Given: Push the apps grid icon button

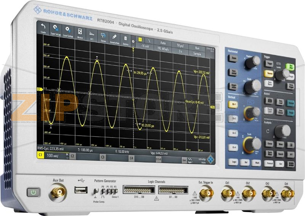Looking at the screenshot, I should [291, 165].
